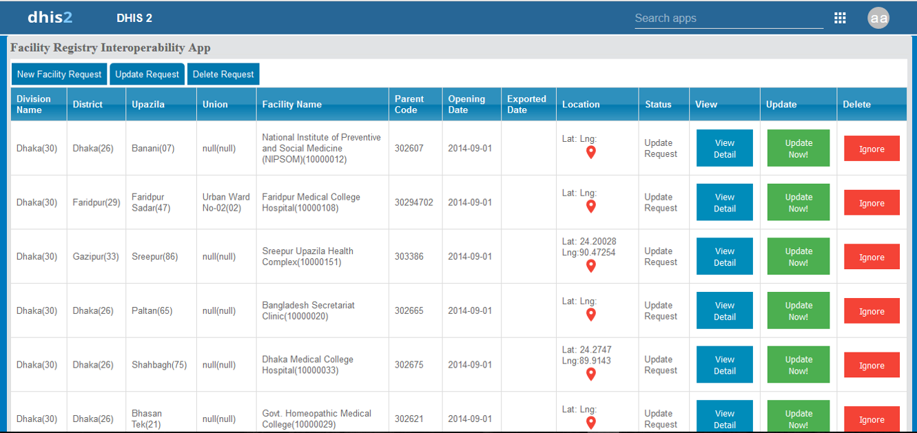Open the apps grid menu icon
This screenshot has width=917, height=433.
840,18
